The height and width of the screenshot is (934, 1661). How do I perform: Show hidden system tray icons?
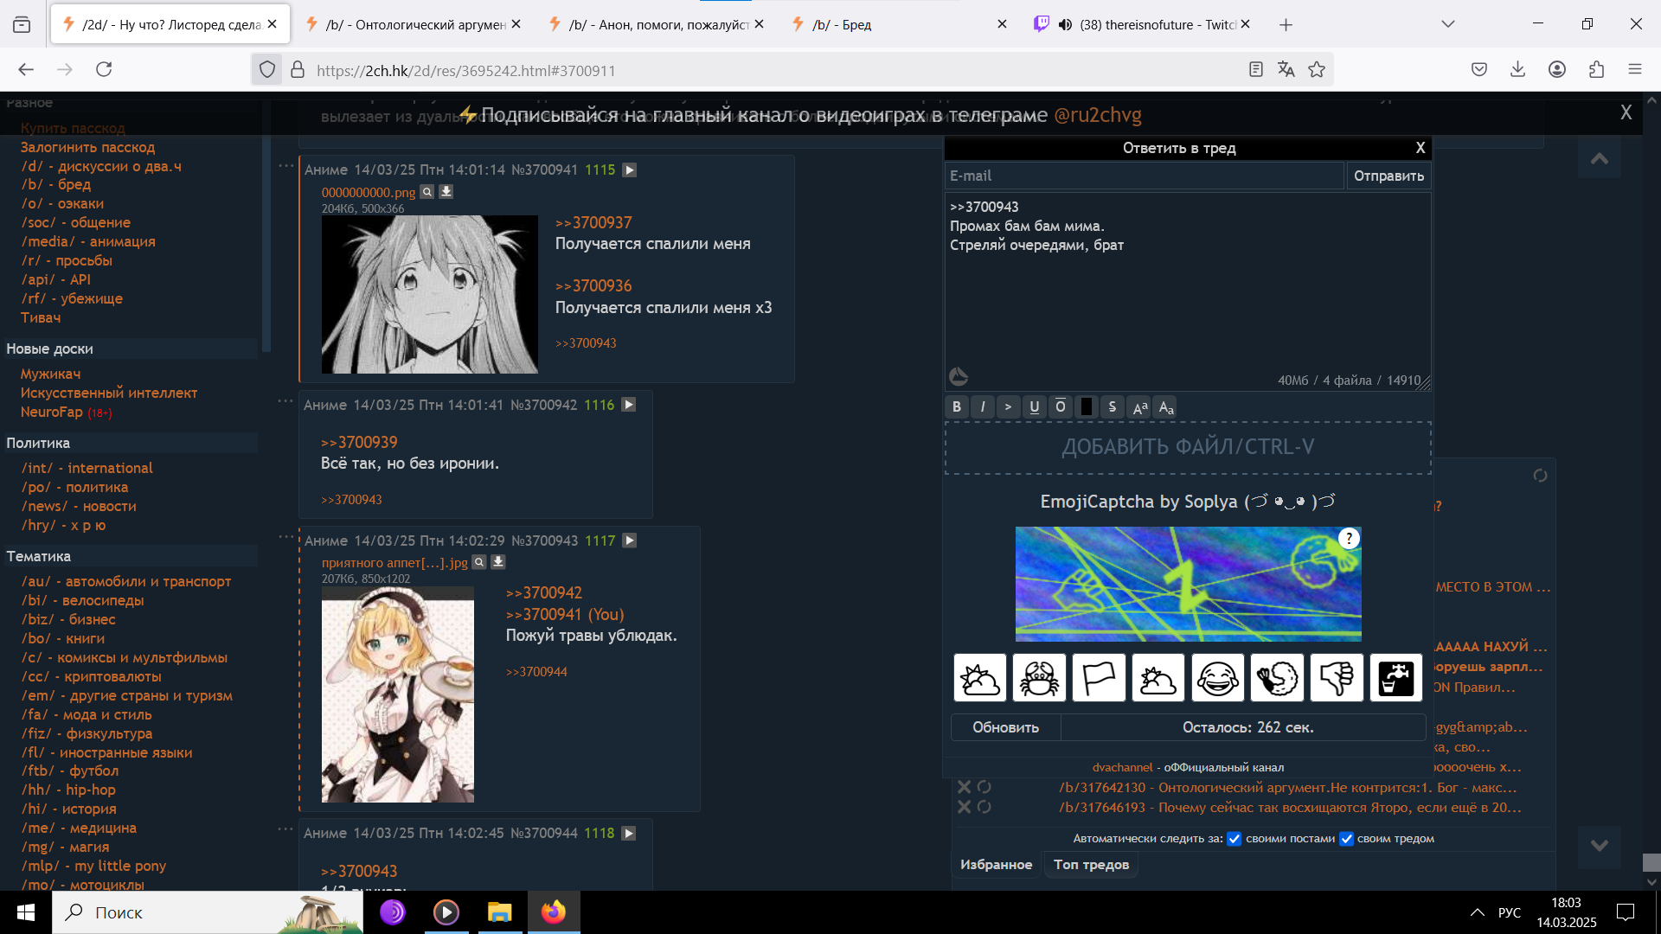(x=1477, y=912)
